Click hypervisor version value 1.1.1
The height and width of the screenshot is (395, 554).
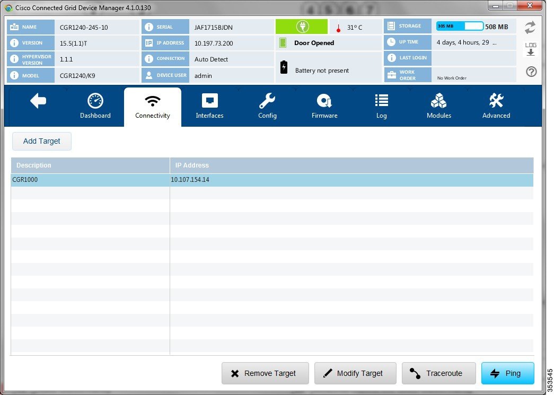click(x=66, y=59)
